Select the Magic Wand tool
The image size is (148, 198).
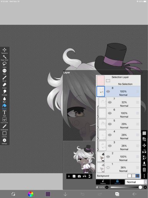click(5, 58)
